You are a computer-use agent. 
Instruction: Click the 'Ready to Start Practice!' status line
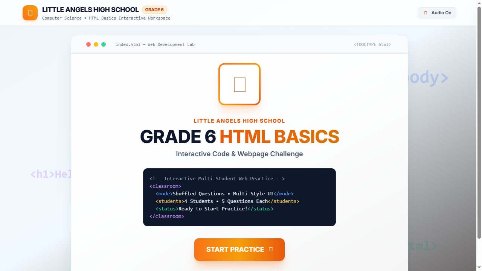point(214,209)
